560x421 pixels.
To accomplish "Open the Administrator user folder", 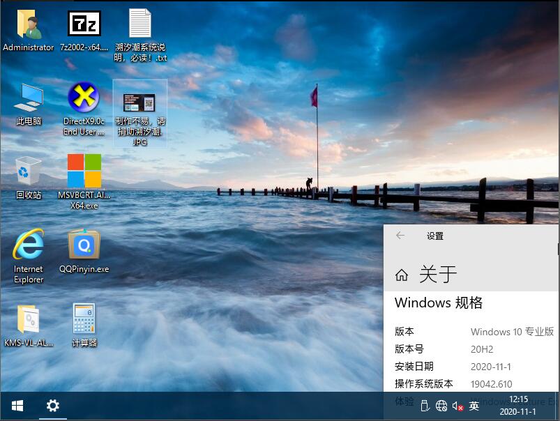I will pos(28,25).
